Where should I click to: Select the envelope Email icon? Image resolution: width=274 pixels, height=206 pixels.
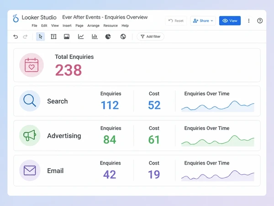click(30, 170)
